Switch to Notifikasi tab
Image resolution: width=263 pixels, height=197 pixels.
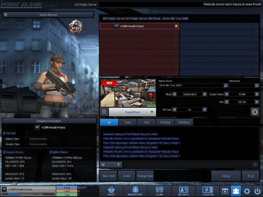tap(184, 122)
